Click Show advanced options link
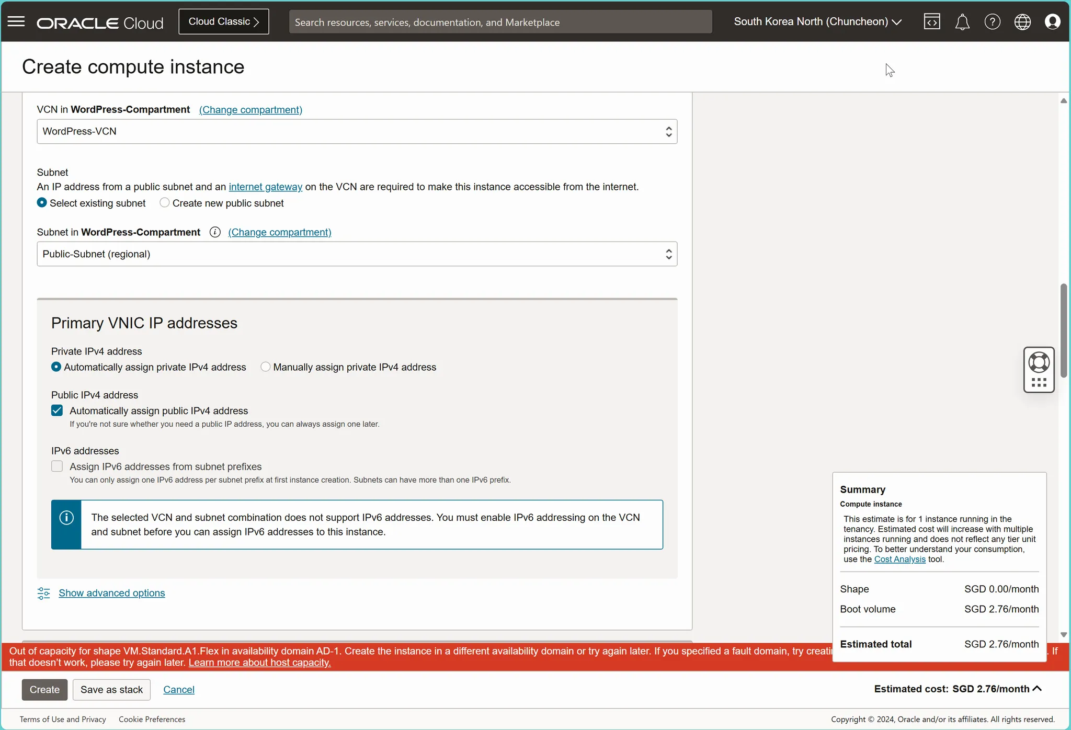The height and width of the screenshot is (730, 1071). click(111, 593)
